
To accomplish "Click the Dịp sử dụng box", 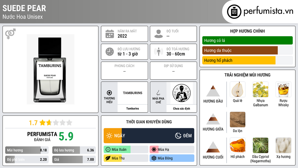I will (x=173, y=71).
